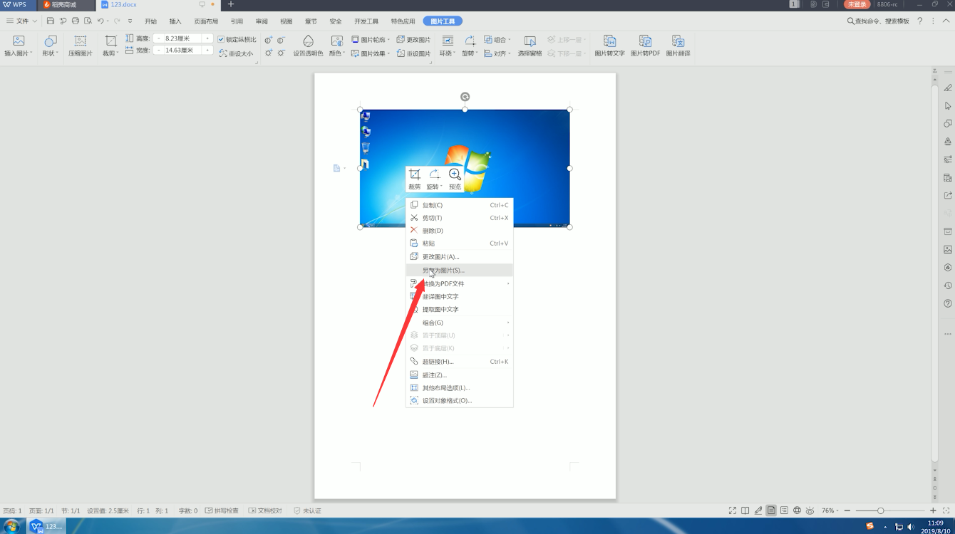
Task: Switch to page layout view in status bar
Action: (x=771, y=511)
